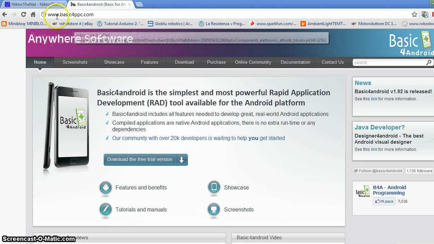Open the Online Community menu item

pos(253,62)
